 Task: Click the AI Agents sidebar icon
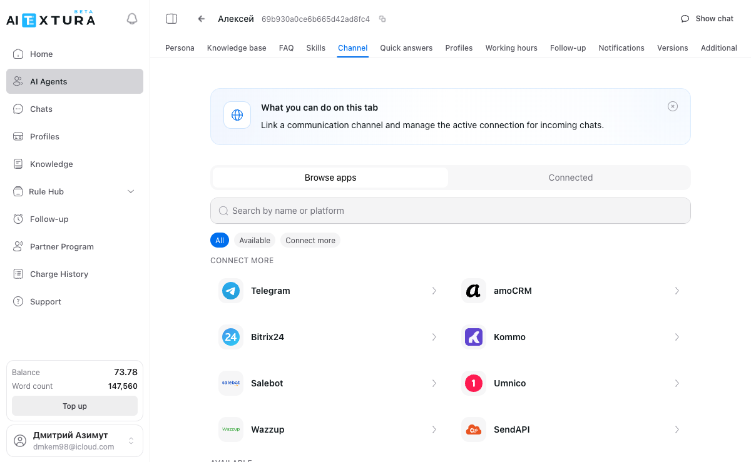[x=18, y=81]
